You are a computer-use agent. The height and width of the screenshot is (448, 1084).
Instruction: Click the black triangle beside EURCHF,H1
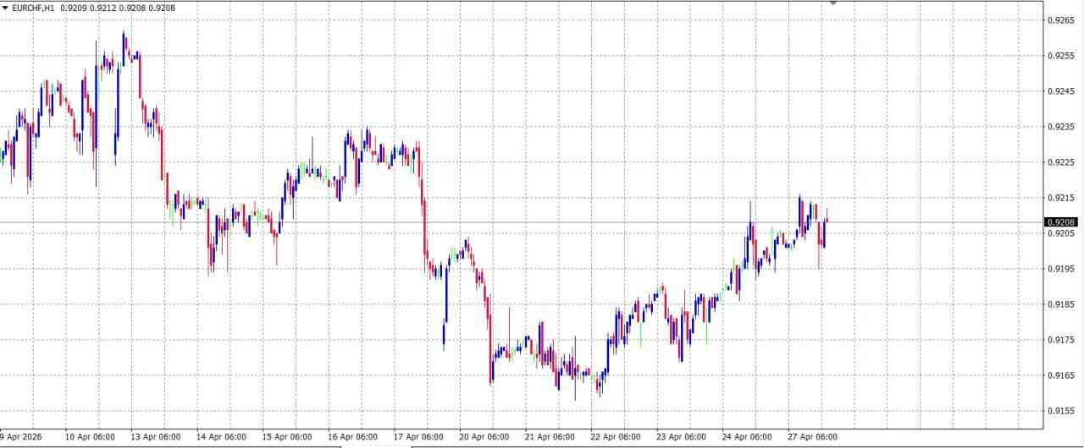pos(5,8)
